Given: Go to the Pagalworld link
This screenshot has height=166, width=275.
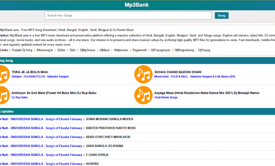Looking at the screenshot, I should click(139, 50).
